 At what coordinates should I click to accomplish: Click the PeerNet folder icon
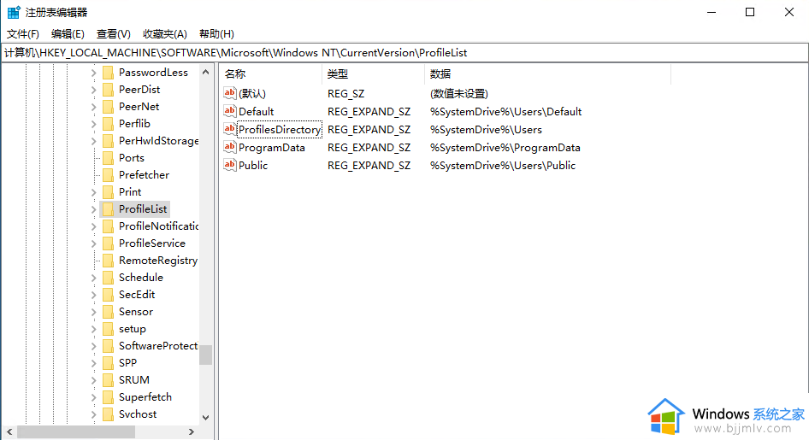pos(108,107)
